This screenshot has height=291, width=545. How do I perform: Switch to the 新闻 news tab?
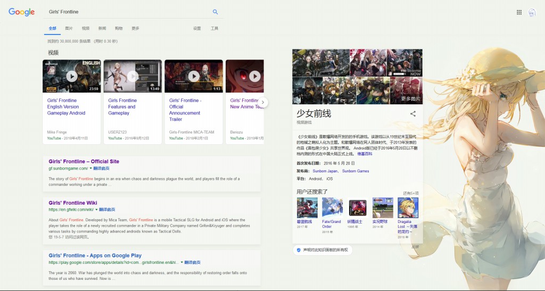coord(102,28)
